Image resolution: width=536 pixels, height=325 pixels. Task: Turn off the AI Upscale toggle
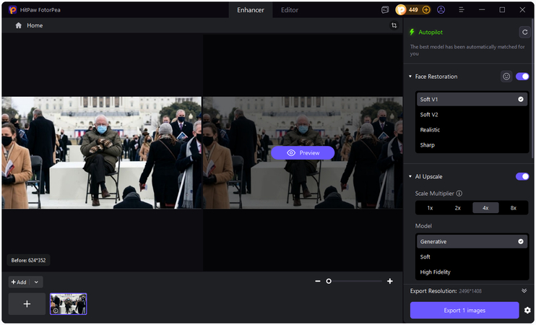(x=522, y=176)
